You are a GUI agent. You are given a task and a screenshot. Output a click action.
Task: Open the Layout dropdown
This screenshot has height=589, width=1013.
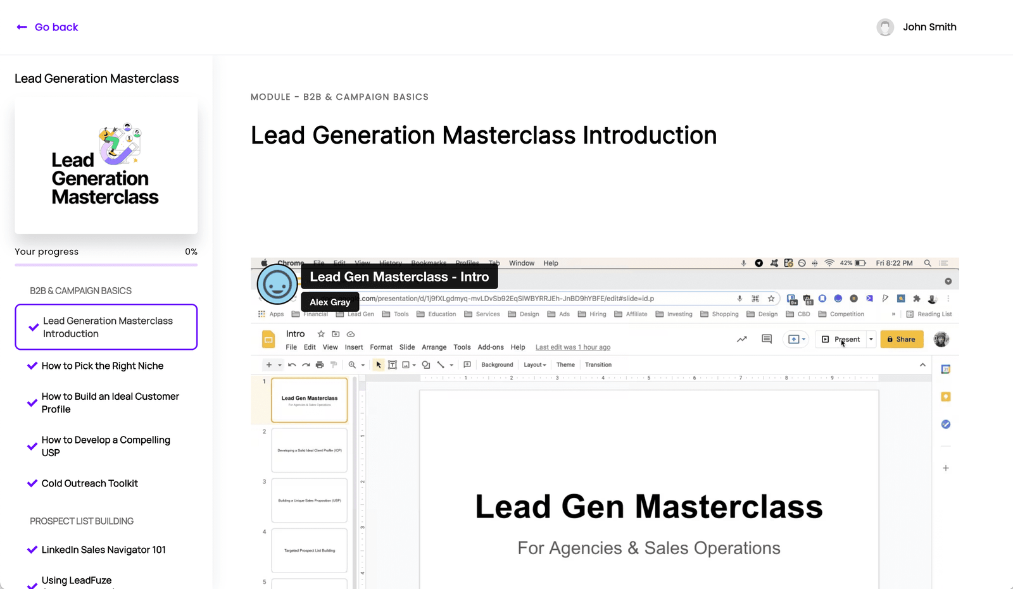click(534, 364)
